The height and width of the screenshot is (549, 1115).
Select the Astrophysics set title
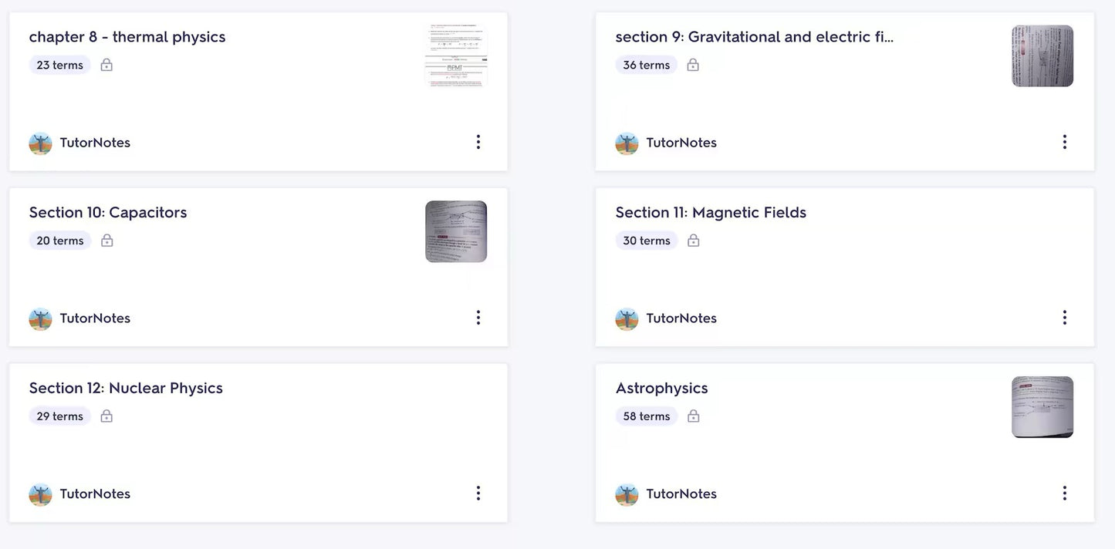pos(661,389)
